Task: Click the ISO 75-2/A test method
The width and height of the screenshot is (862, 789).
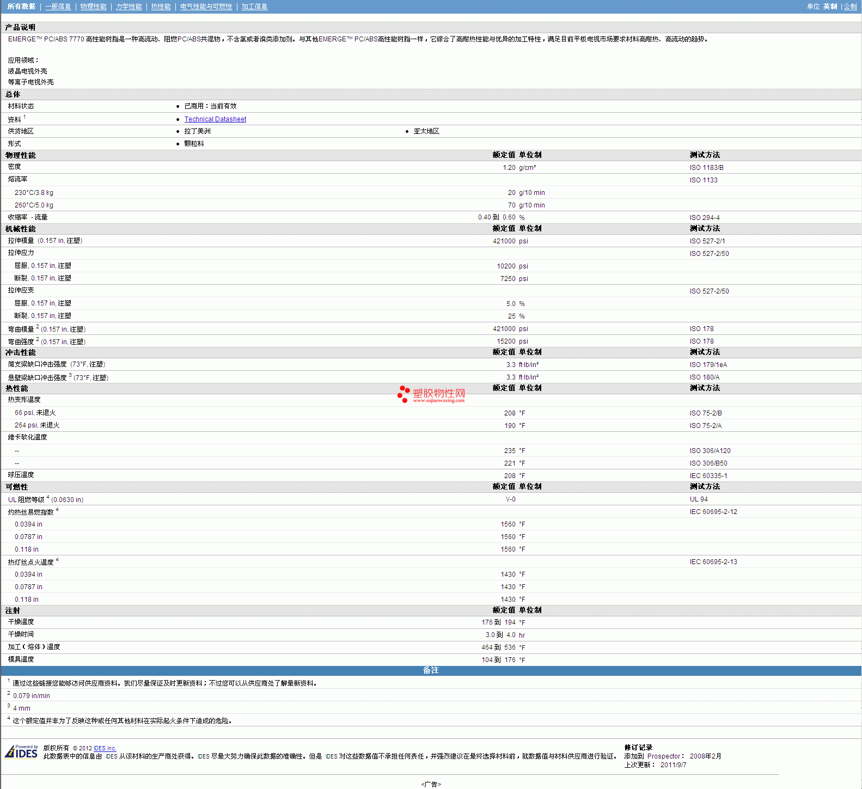Action: 705,426
